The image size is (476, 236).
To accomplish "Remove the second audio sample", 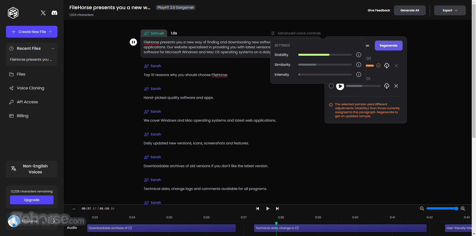I will coord(396,86).
